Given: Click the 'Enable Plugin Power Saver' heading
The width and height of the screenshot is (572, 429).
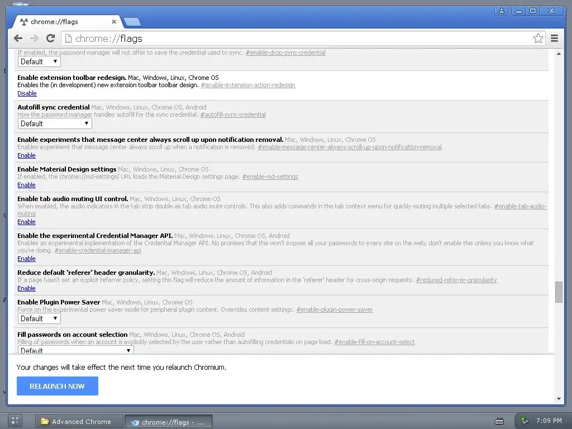Looking at the screenshot, I should pos(59,302).
